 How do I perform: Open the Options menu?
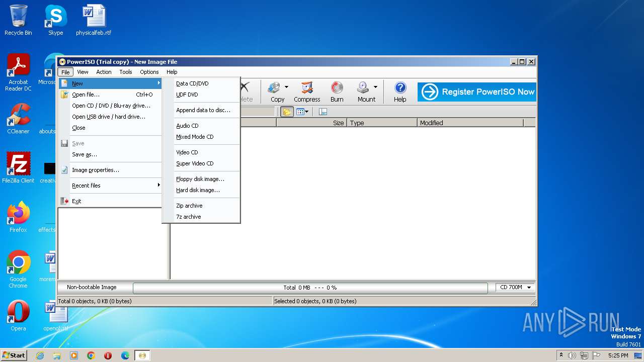(149, 72)
